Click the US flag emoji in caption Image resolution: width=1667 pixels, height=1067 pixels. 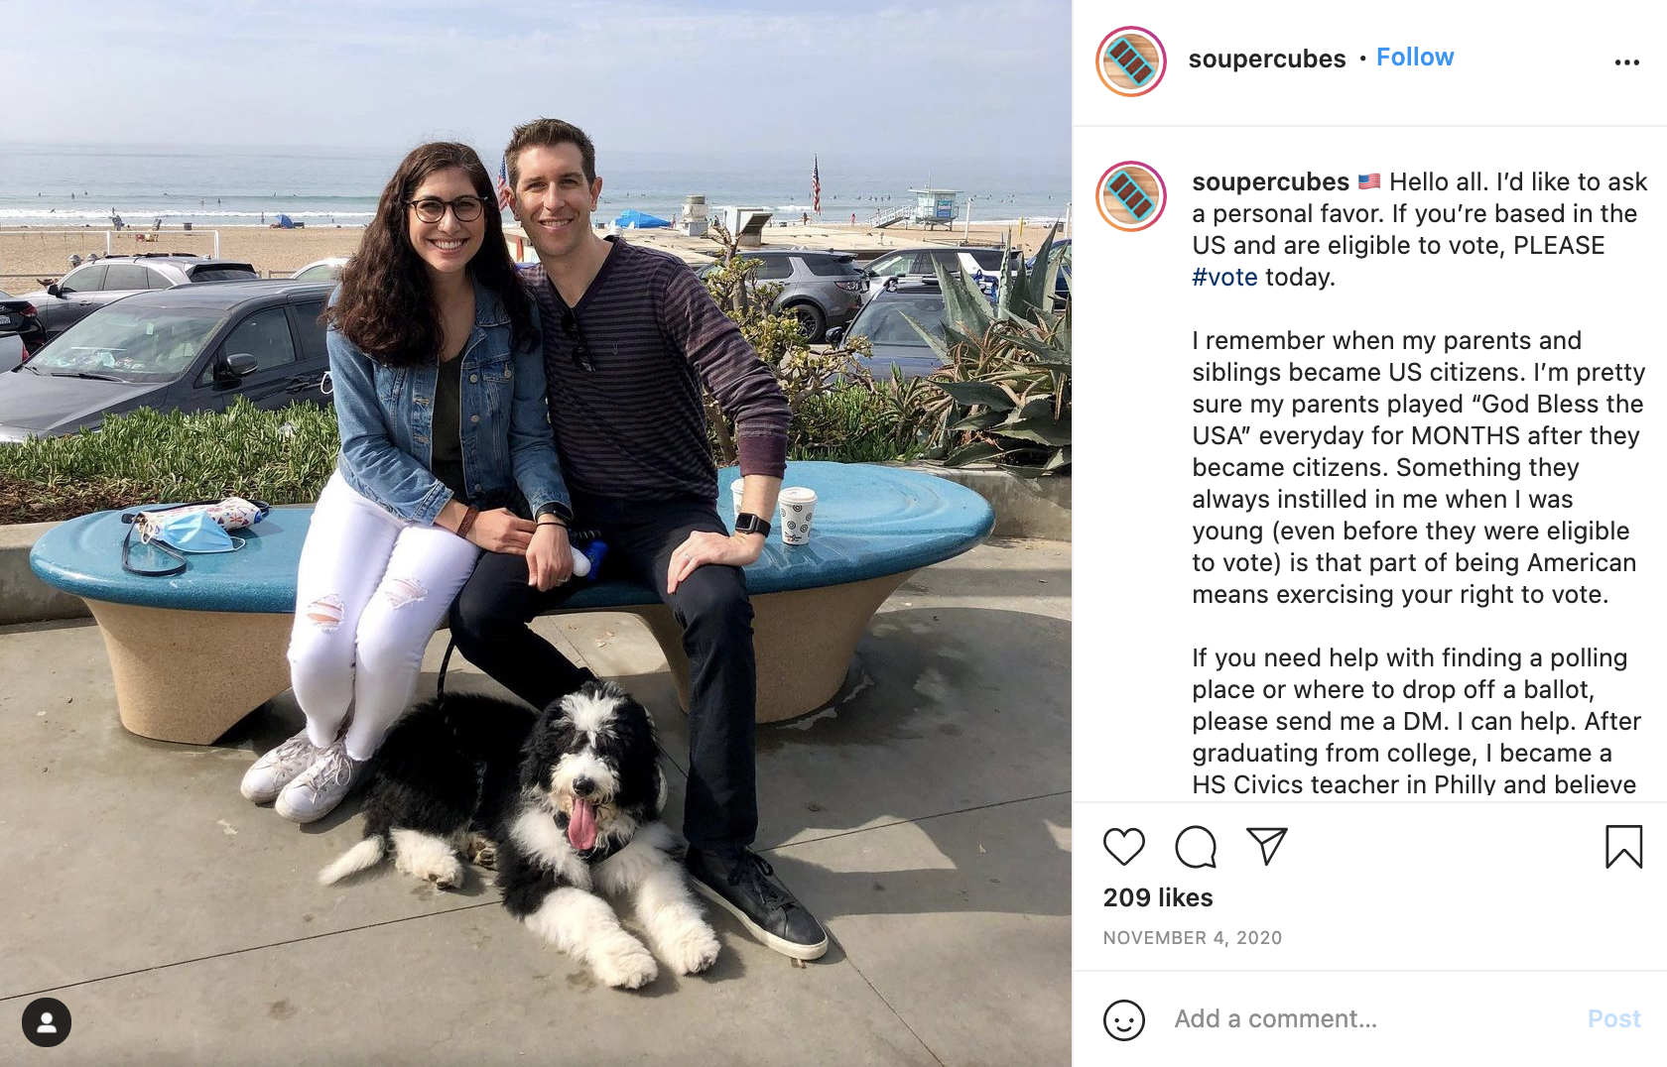[x=1369, y=181]
